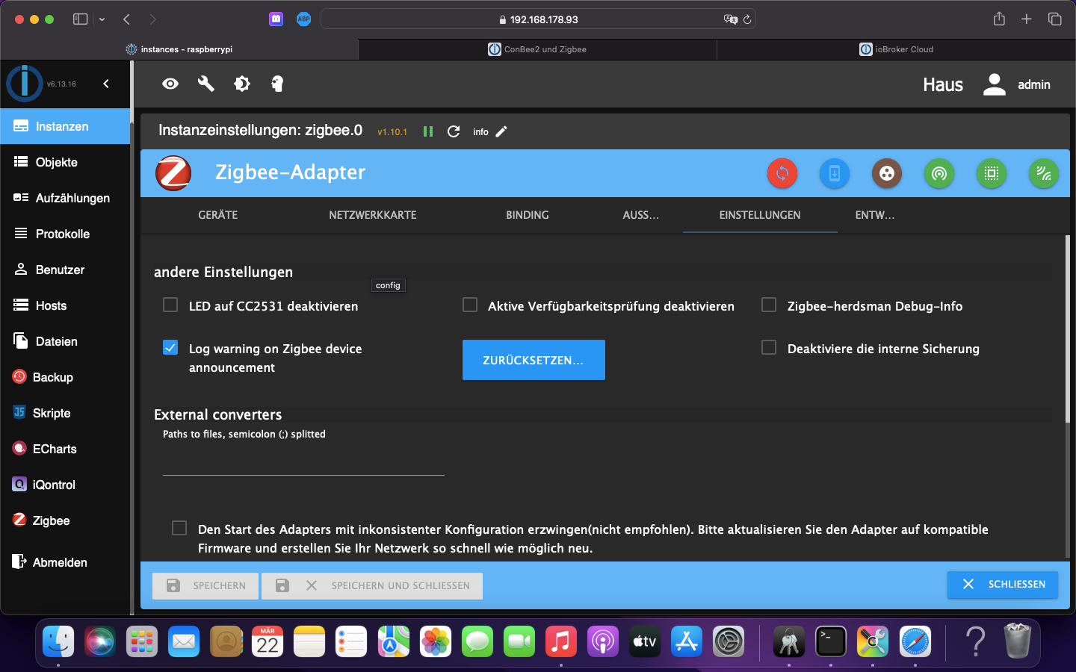Viewport: 1076px width, 672px height.
Task: Enable LED auf CC2531 deaktivieren checkbox
Action: (170, 305)
